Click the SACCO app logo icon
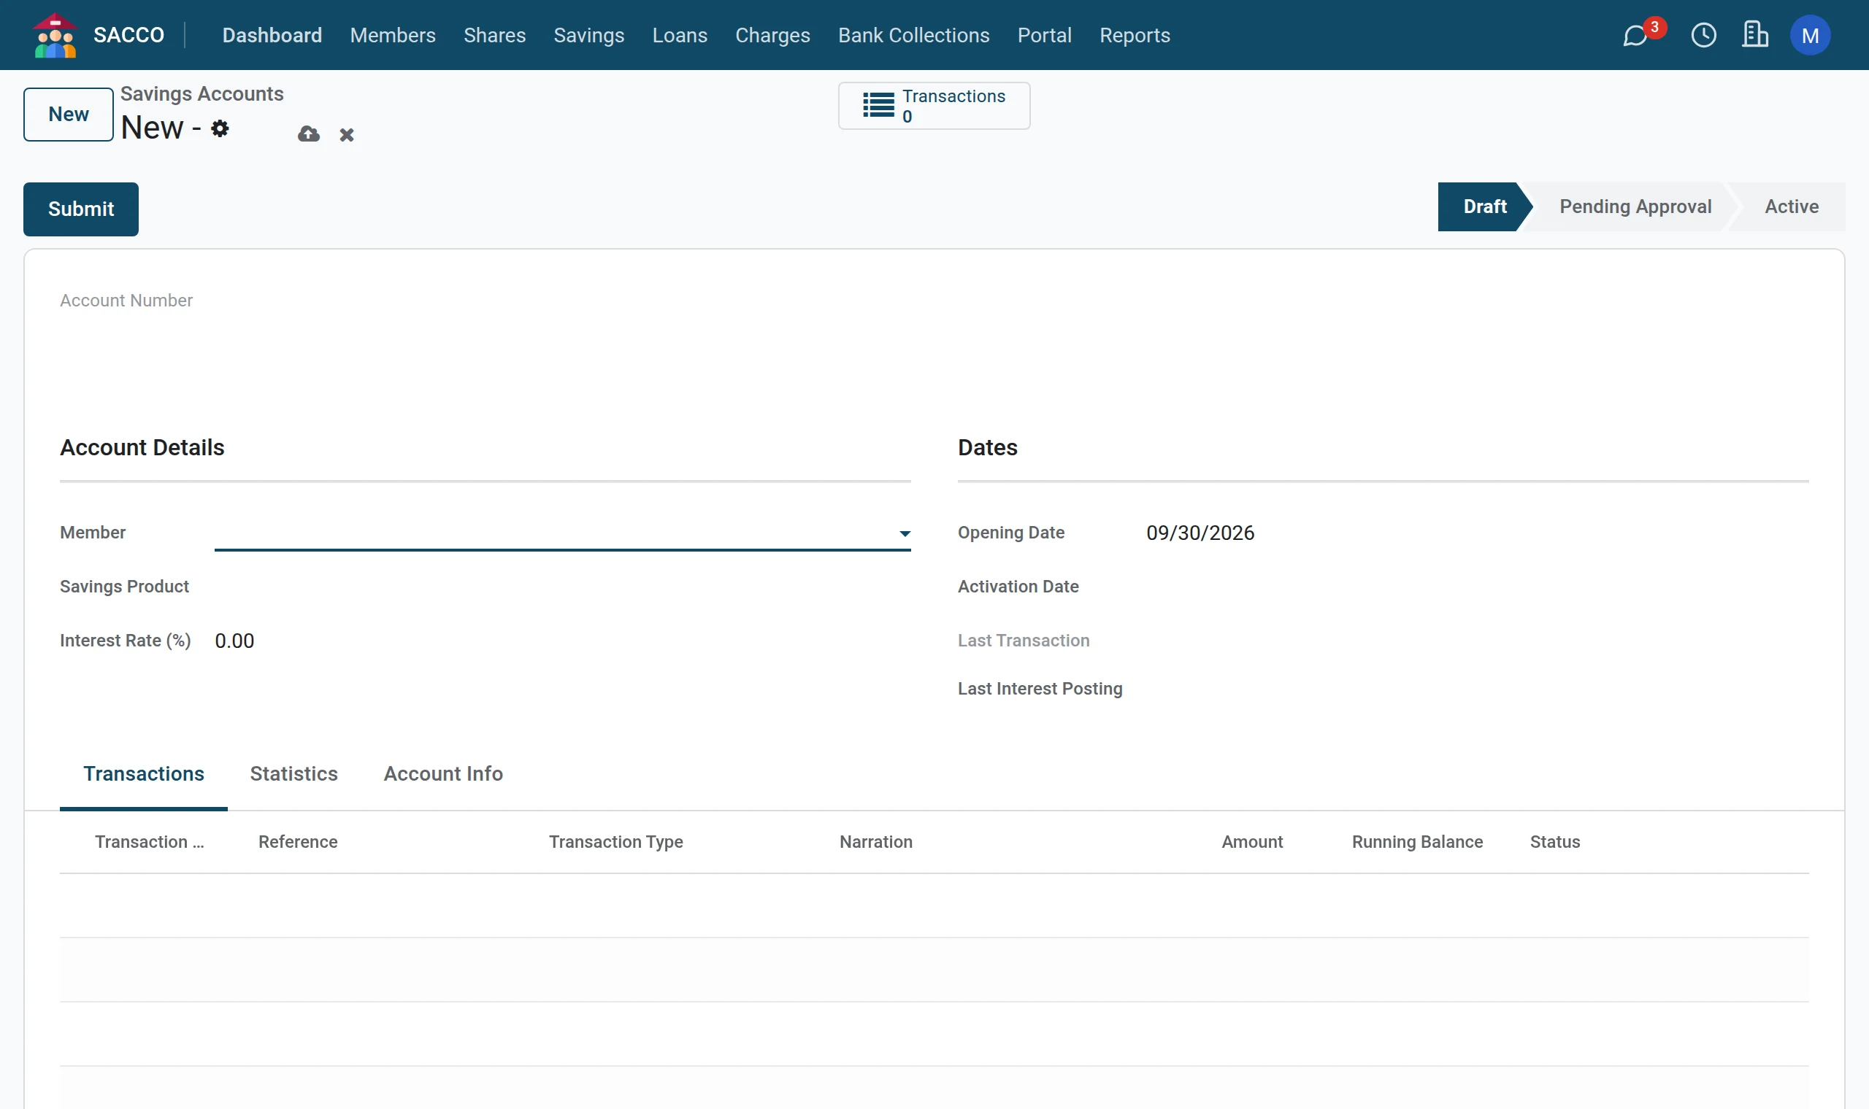Screen dimensions: 1869x1109 pos(55,35)
